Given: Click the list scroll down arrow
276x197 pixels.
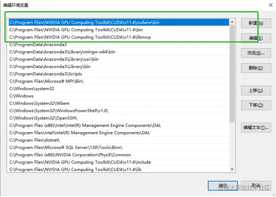Looking at the screenshot, I should coord(232,169).
